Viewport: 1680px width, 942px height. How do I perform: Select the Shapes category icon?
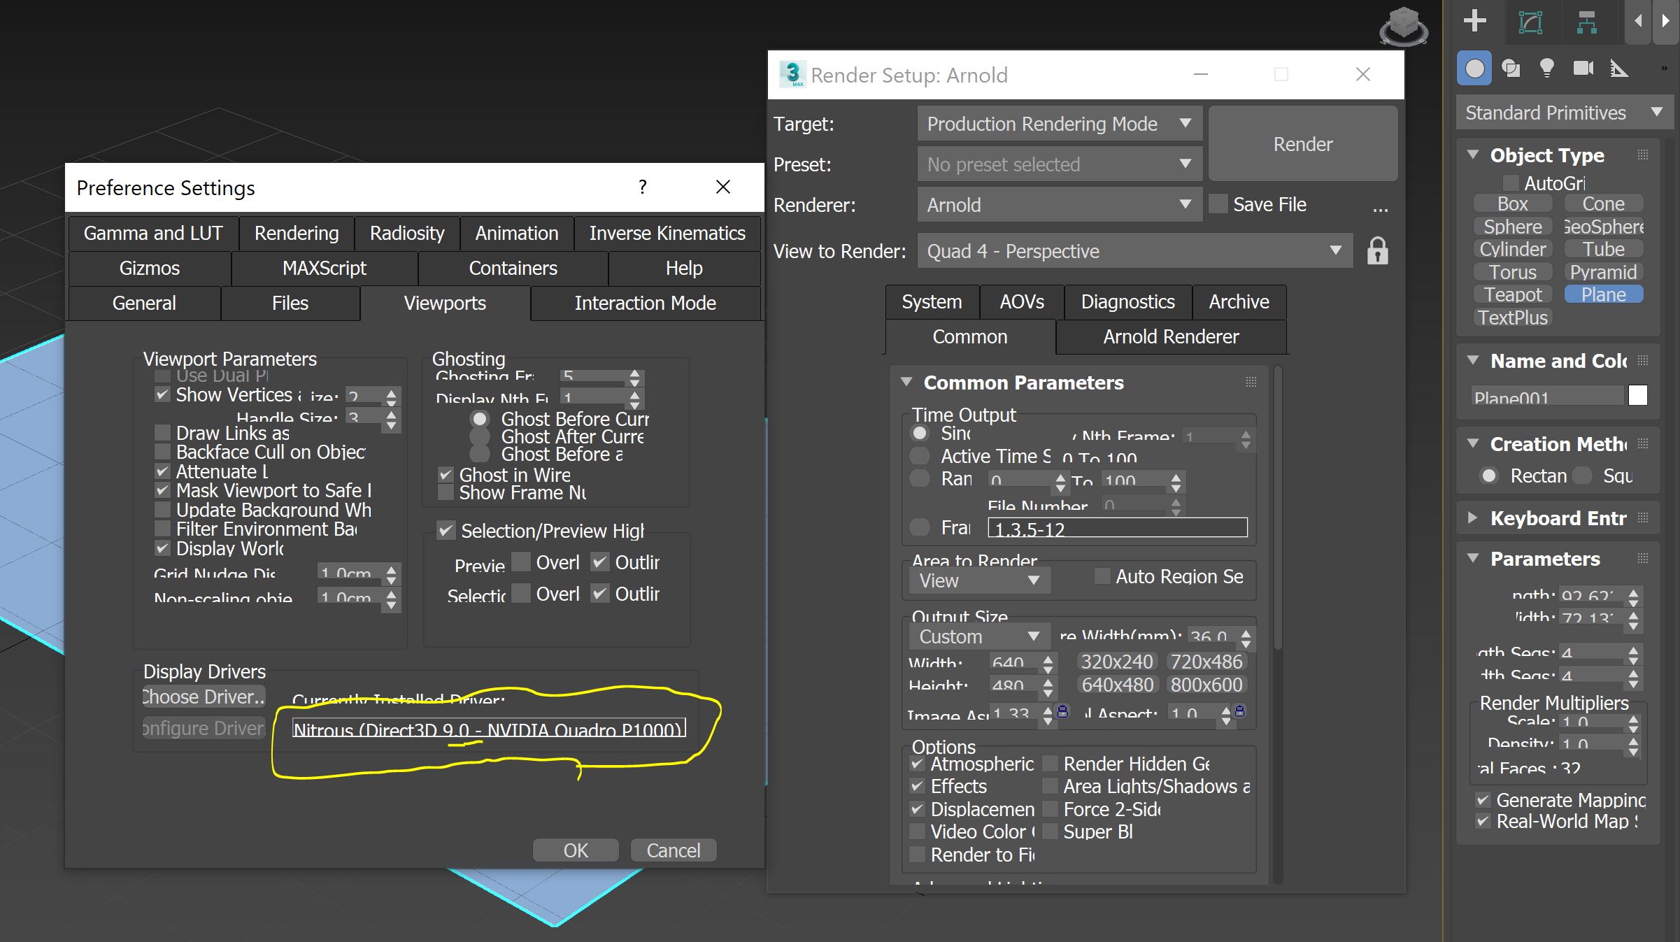coord(1511,68)
